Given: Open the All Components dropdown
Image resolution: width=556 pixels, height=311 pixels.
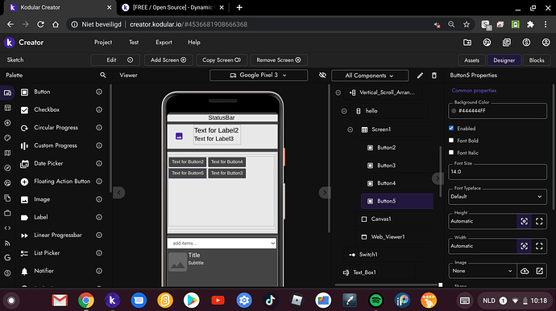Looking at the screenshot, I should [370, 76].
